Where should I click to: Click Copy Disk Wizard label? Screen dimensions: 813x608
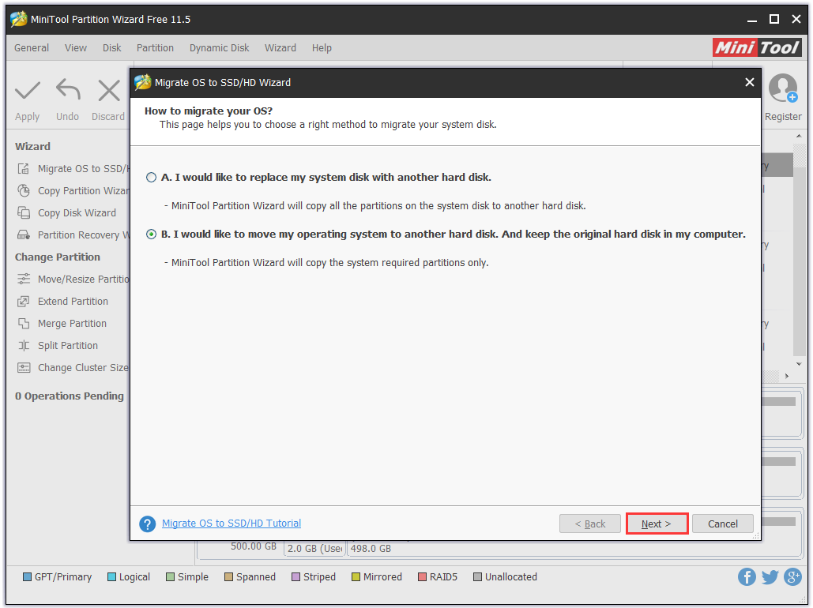(x=77, y=212)
